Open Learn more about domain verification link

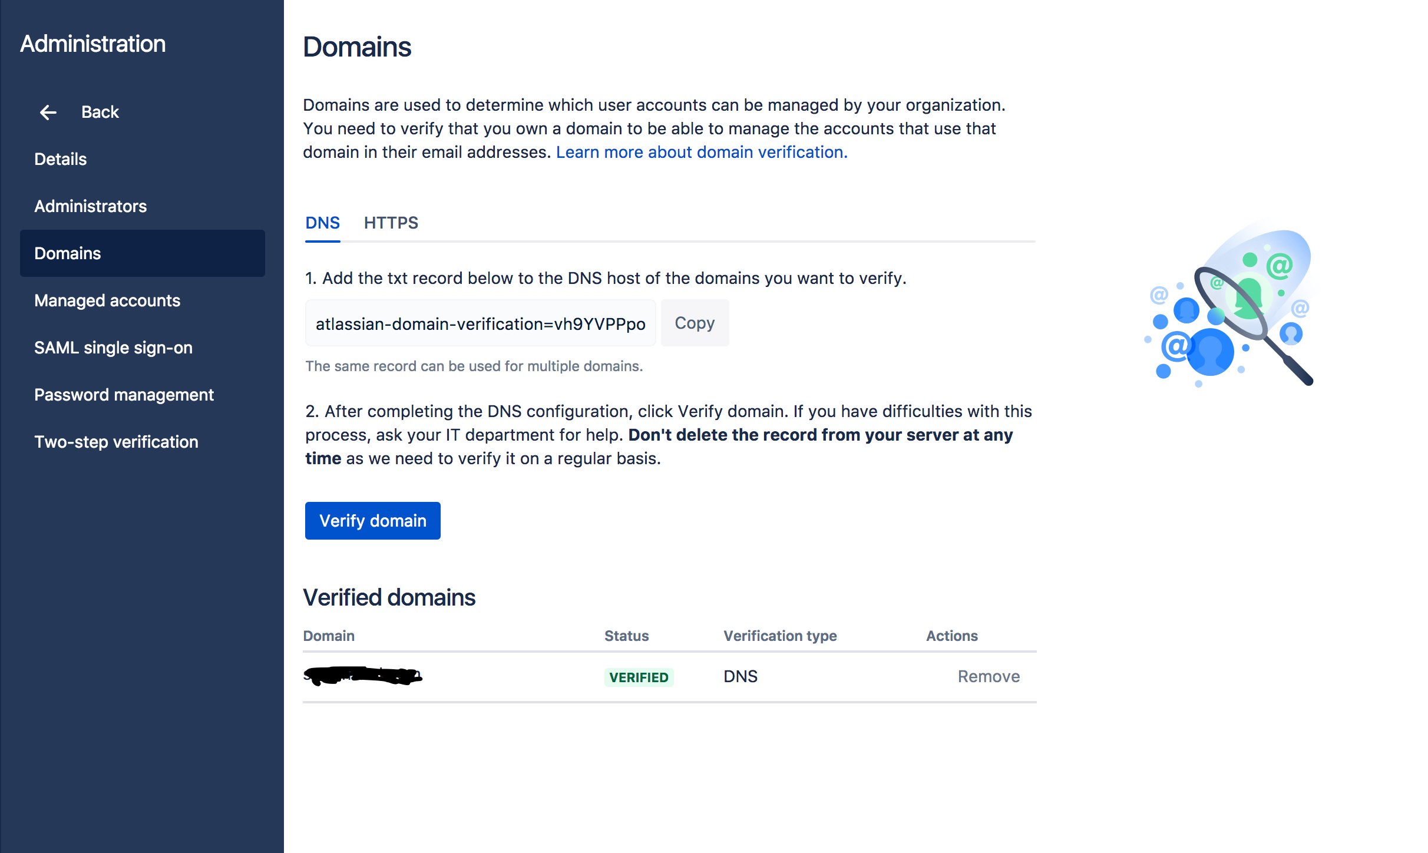pyautogui.click(x=702, y=152)
